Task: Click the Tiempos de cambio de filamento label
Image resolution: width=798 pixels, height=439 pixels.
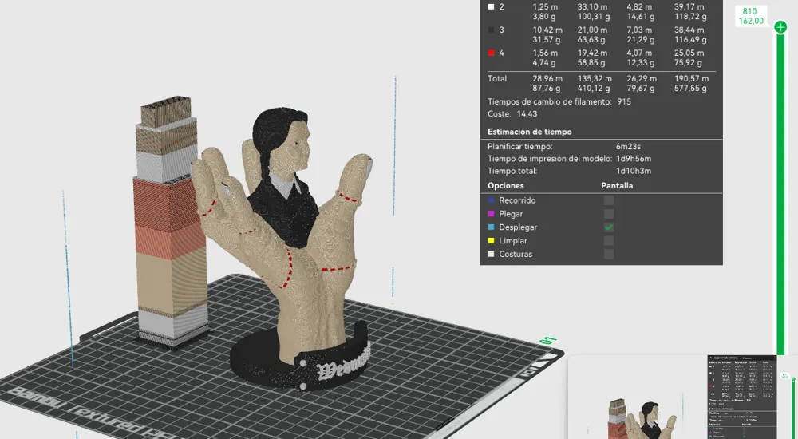Action: [550, 102]
